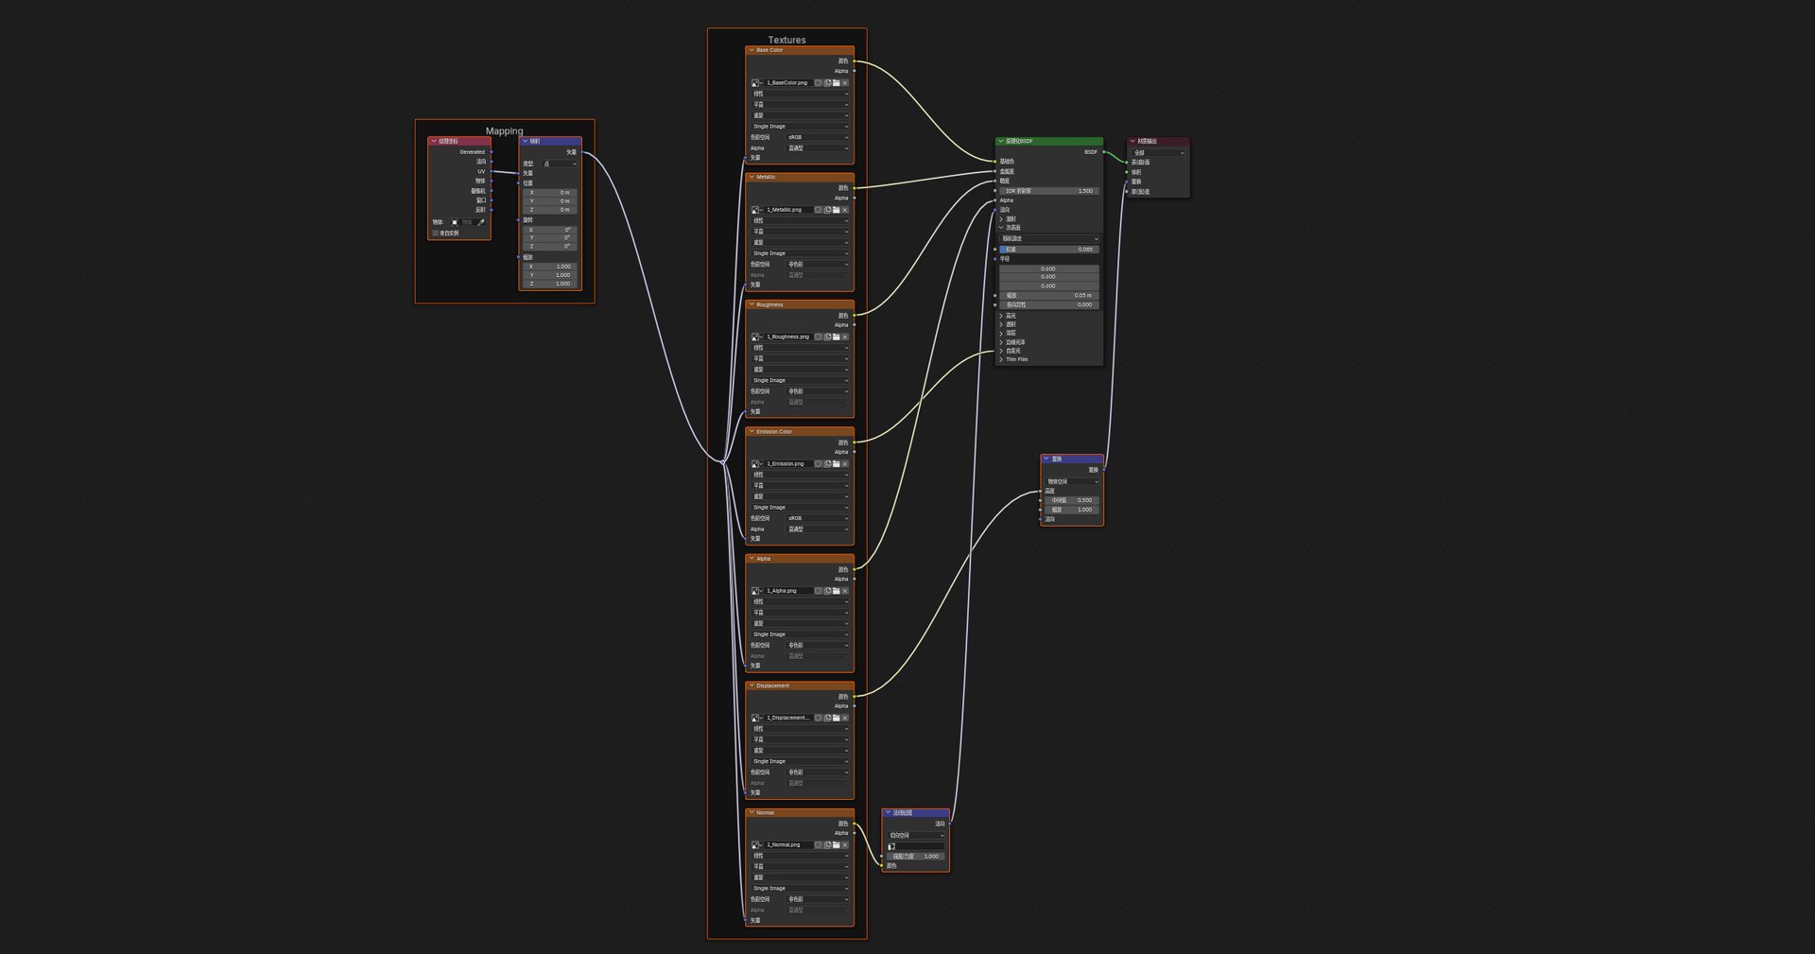Click fake user shield icon on Emission Color node
Viewport: 1815px width, 954px height.
[x=819, y=464]
